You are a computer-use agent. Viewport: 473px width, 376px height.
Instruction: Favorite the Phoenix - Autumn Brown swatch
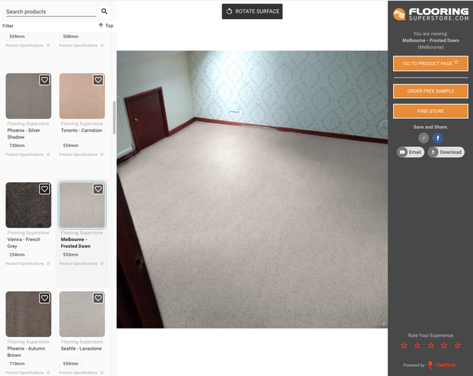click(x=44, y=298)
